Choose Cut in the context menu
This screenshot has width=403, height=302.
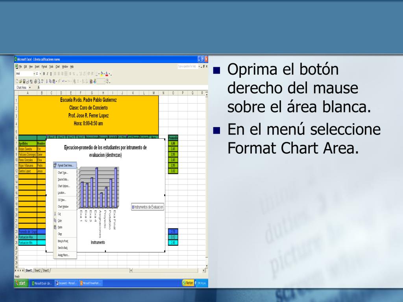[x=65, y=214]
